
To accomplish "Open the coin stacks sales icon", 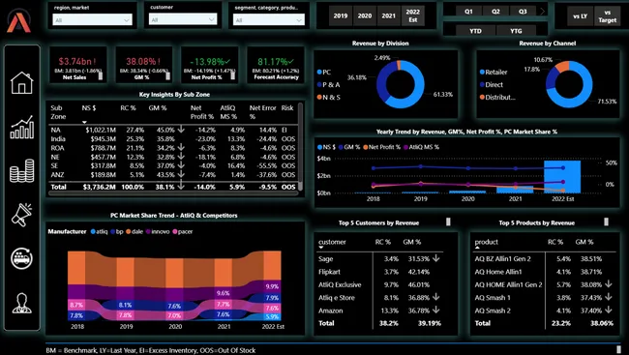I will click(x=21, y=170).
